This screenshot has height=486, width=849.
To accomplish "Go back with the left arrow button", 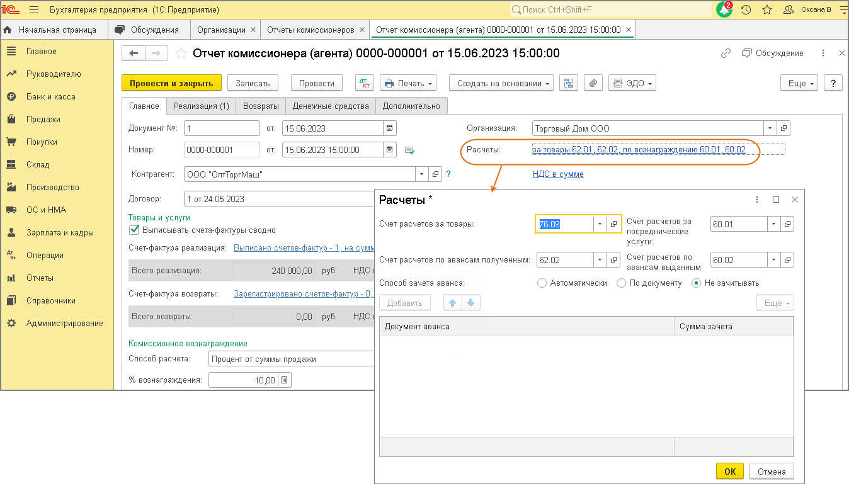I will click(134, 54).
